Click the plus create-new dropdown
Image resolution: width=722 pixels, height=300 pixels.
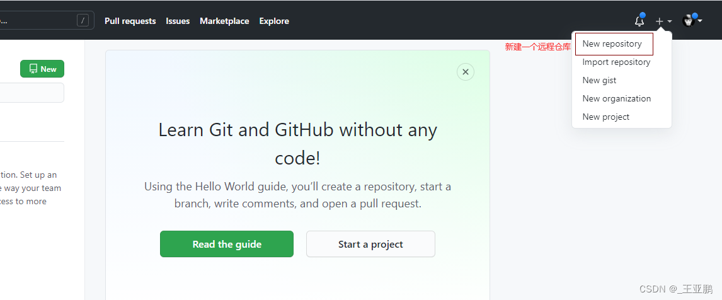click(x=663, y=21)
